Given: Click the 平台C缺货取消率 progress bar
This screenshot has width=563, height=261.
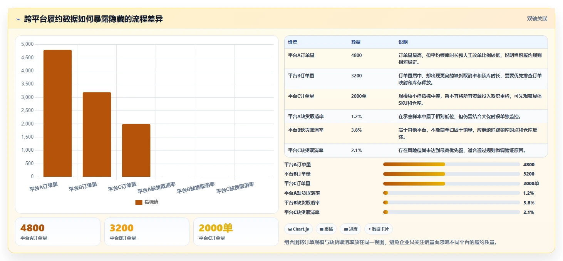Looking at the screenshot, I should point(451,212).
